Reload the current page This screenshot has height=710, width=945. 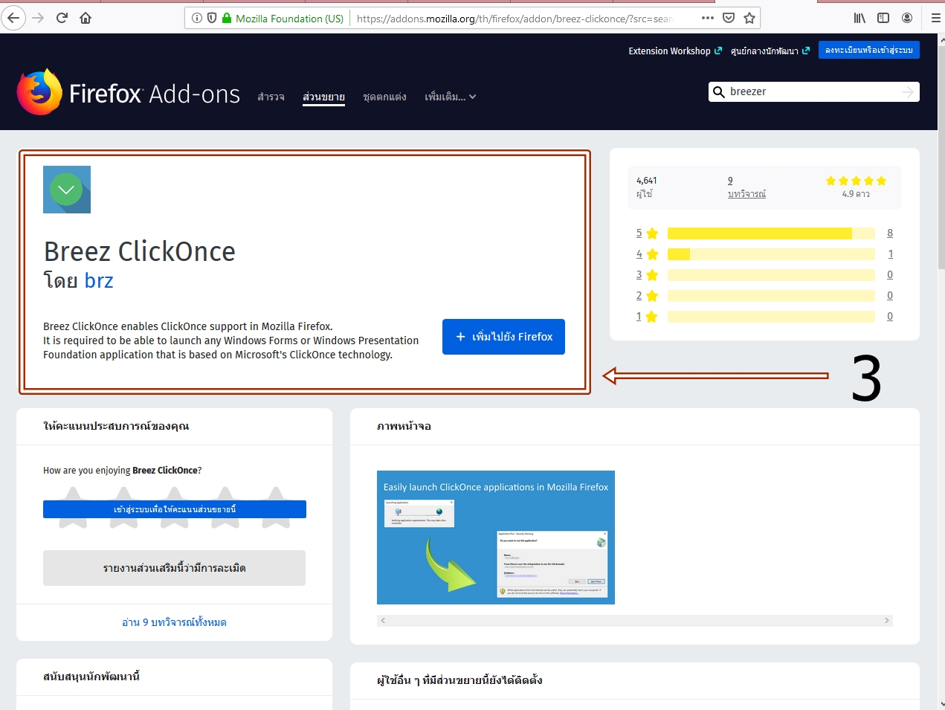62,18
